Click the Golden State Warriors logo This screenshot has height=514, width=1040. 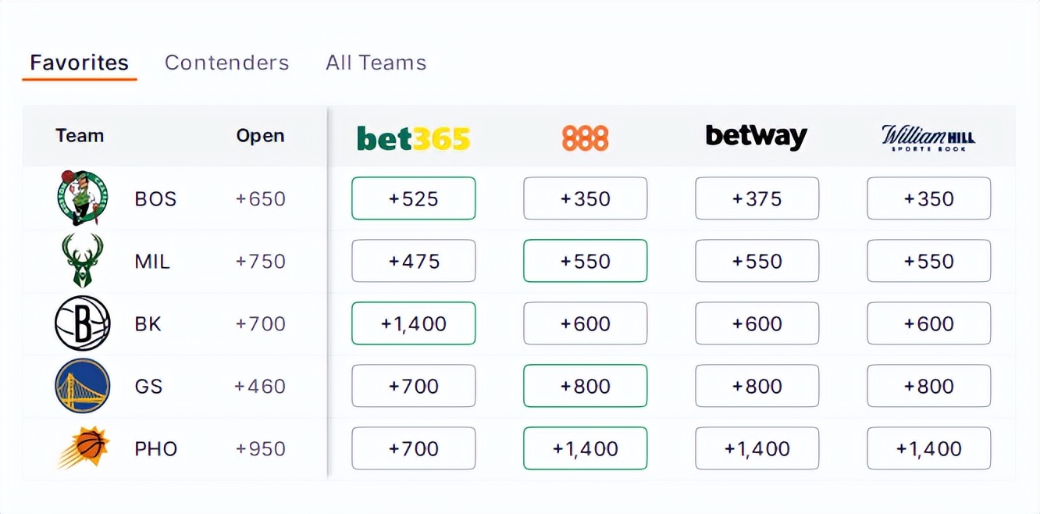pyautogui.click(x=82, y=386)
